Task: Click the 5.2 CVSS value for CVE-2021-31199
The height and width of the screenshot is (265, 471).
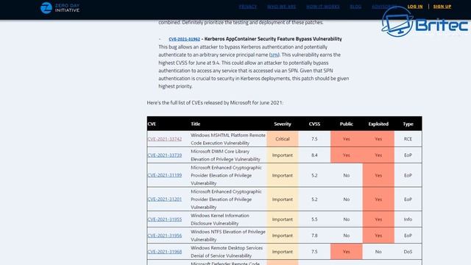Action: [x=314, y=175]
